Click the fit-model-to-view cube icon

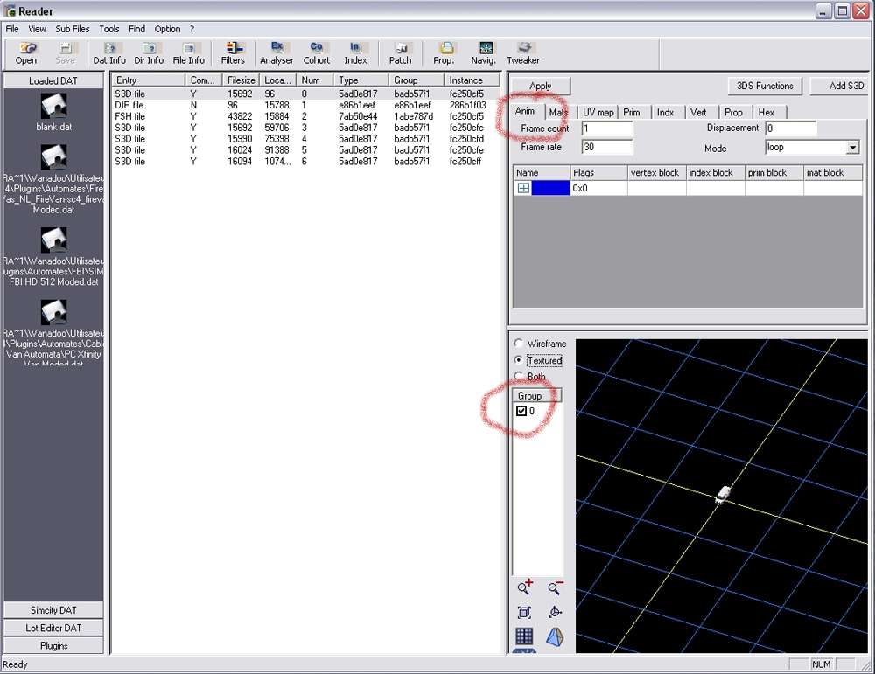tap(524, 612)
